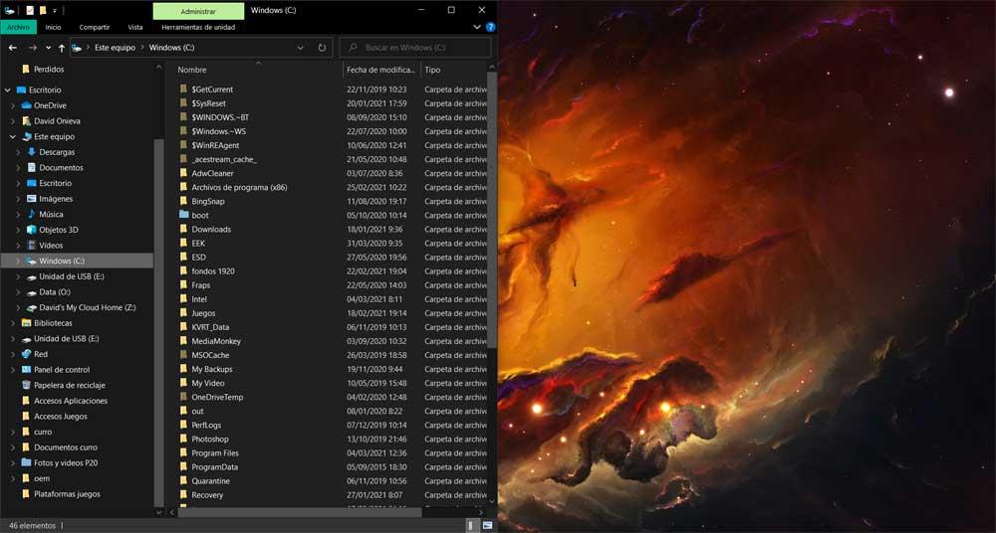This screenshot has width=996, height=533.
Task: Click the Forward navigation arrow
Action: [x=32, y=48]
